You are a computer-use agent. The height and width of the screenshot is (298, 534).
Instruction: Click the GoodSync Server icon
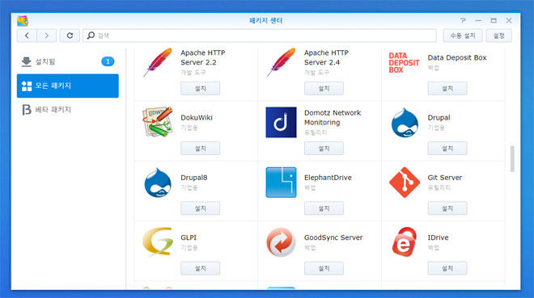281,242
